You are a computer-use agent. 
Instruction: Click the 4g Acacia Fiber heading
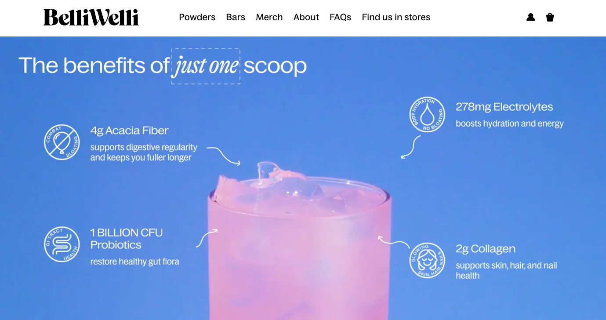[x=129, y=131]
